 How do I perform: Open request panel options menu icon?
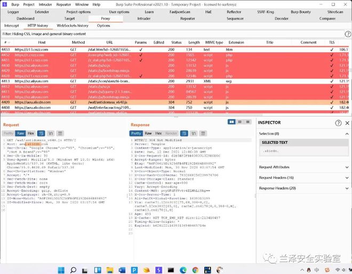click(x=60, y=134)
